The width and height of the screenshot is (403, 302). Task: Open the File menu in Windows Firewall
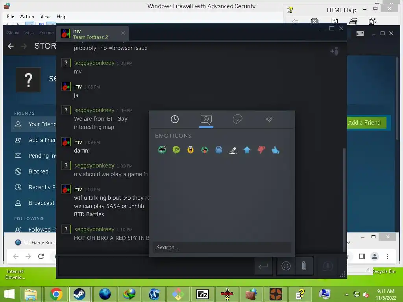coord(11,17)
